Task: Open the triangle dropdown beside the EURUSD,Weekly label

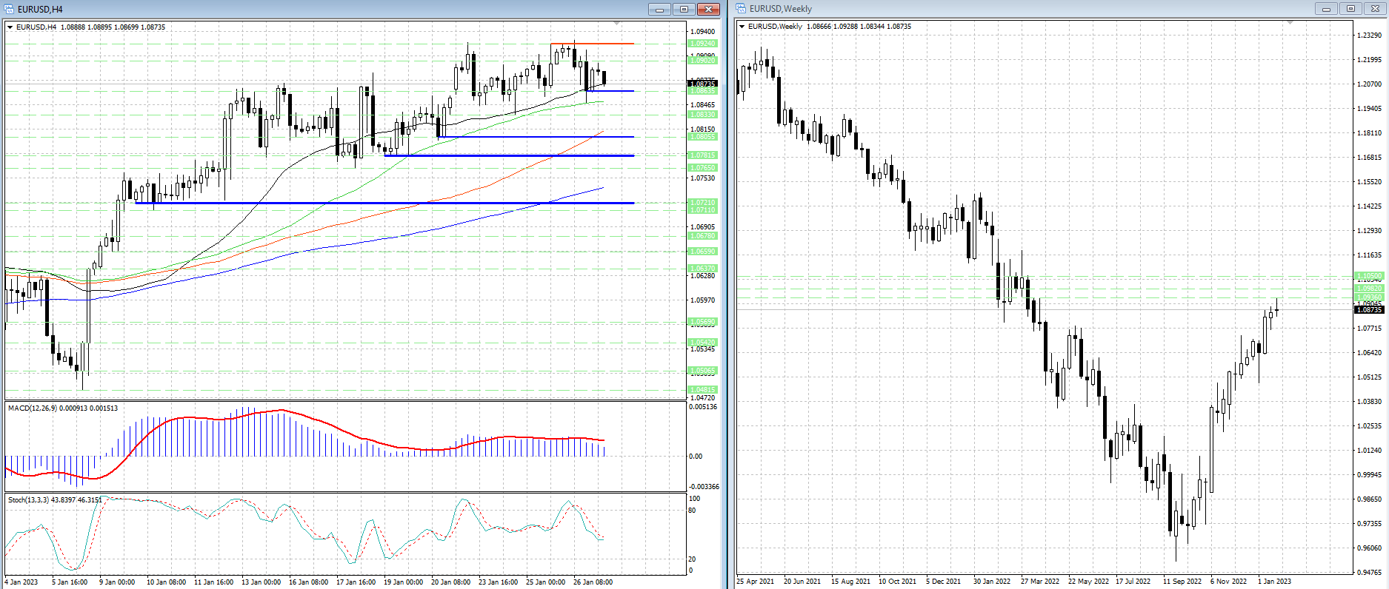Action: pyautogui.click(x=742, y=27)
